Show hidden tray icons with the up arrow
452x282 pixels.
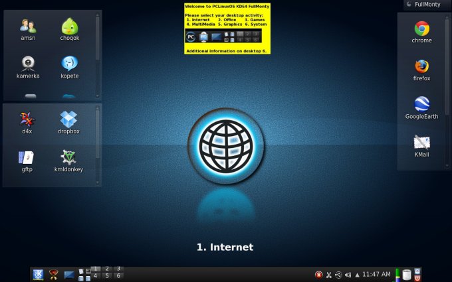357,275
